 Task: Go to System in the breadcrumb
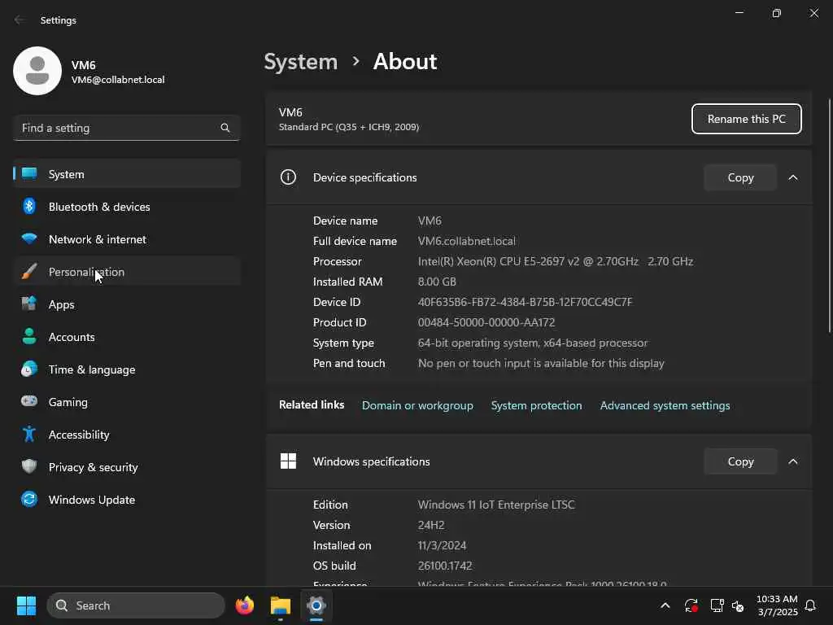tap(301, 62)
